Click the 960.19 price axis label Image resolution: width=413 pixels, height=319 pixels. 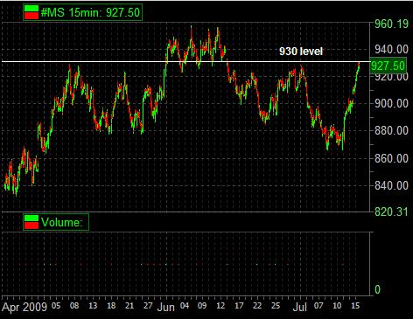(x=391, y=24)
